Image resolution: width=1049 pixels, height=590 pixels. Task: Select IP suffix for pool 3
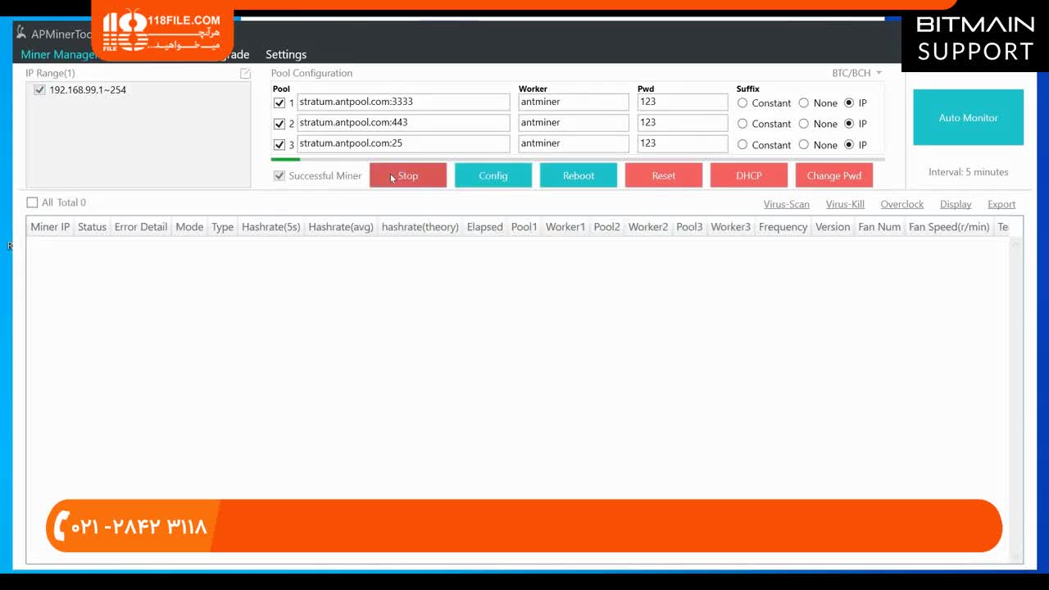(x=849, y=145)
